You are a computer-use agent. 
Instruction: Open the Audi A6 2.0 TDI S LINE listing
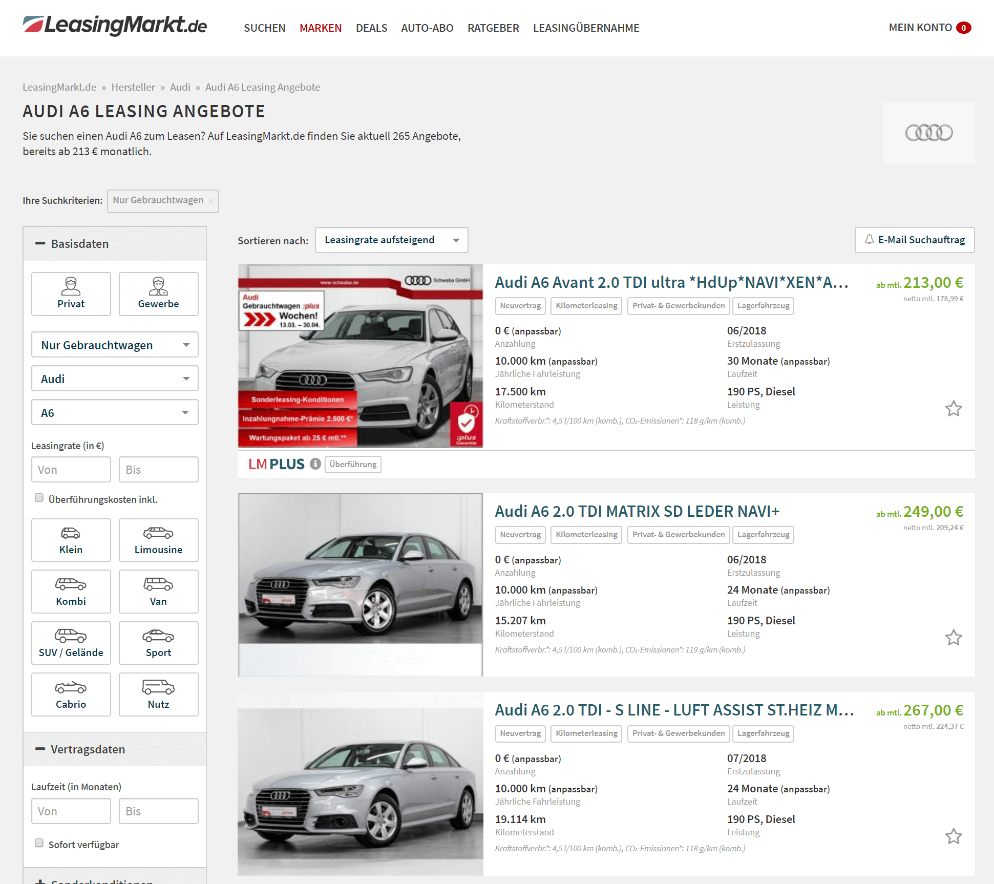pos(674,710)
